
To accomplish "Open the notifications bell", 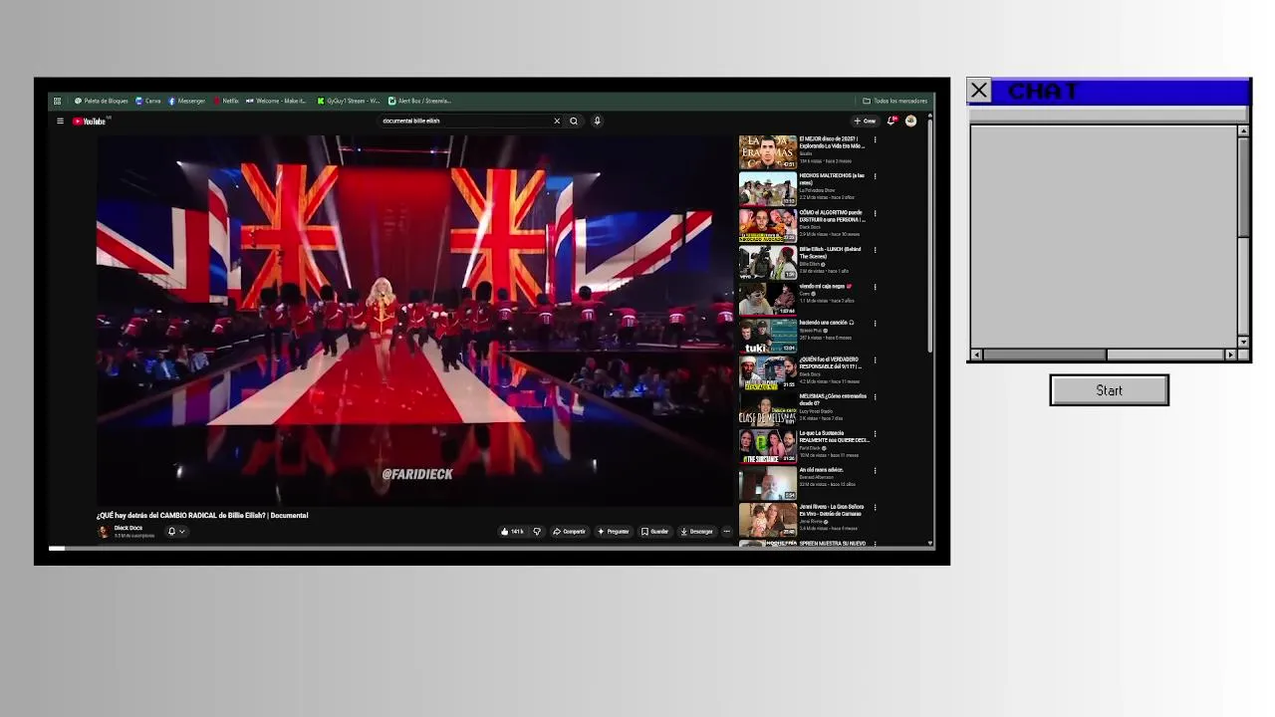I will pos(892,121).
